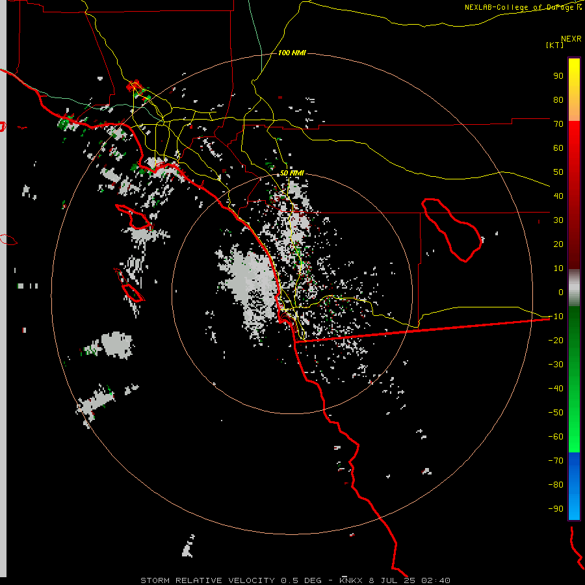585x585 pixels.
Task: Select the -30 value on the velocity scale
Action: tap(556, 364)
